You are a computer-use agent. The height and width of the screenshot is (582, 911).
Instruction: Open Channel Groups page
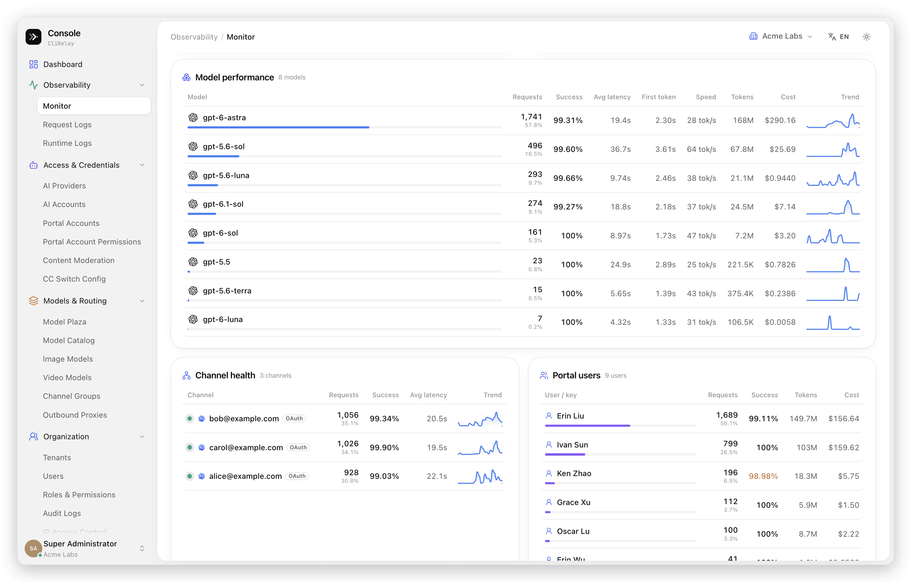click(72, 396)
